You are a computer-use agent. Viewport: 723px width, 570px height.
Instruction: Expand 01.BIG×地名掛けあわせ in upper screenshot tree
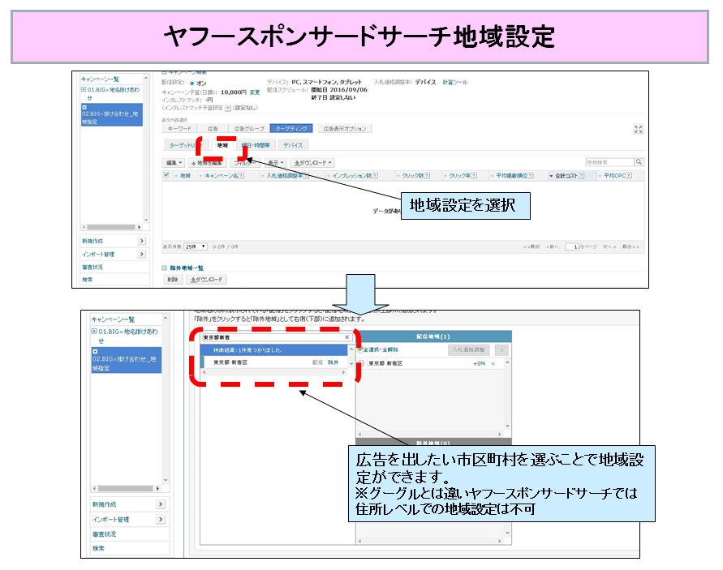click(x=84, y=89)
